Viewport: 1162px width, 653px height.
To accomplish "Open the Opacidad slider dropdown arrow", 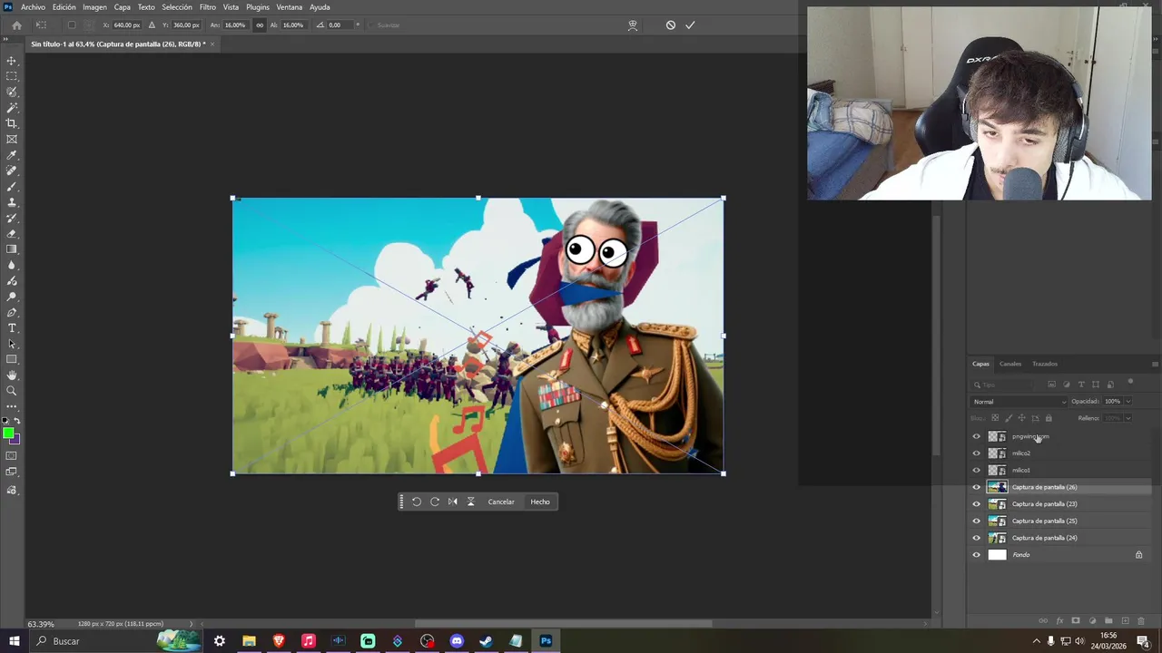I will tap(1128, 402).
